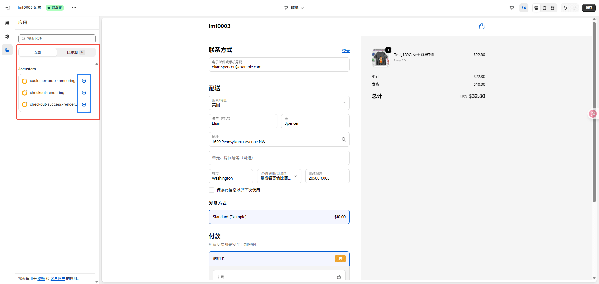Add the checkout-rendering app block
This screenshot has height=284, width=599.
(x=84, y=93)
